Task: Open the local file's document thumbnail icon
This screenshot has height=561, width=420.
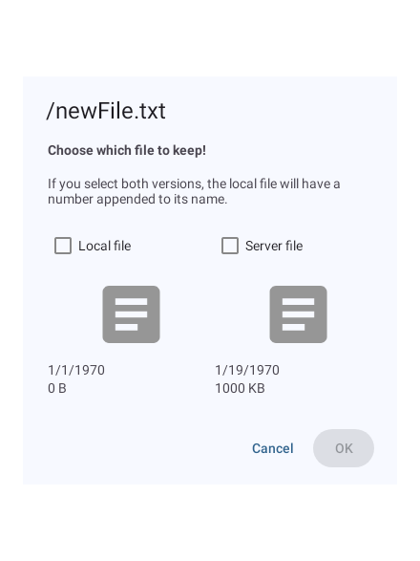Action: tap(131, 314)
